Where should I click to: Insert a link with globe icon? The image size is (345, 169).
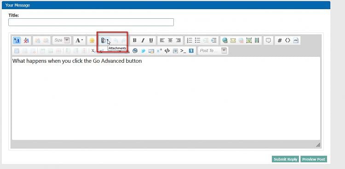coord(225,40)
